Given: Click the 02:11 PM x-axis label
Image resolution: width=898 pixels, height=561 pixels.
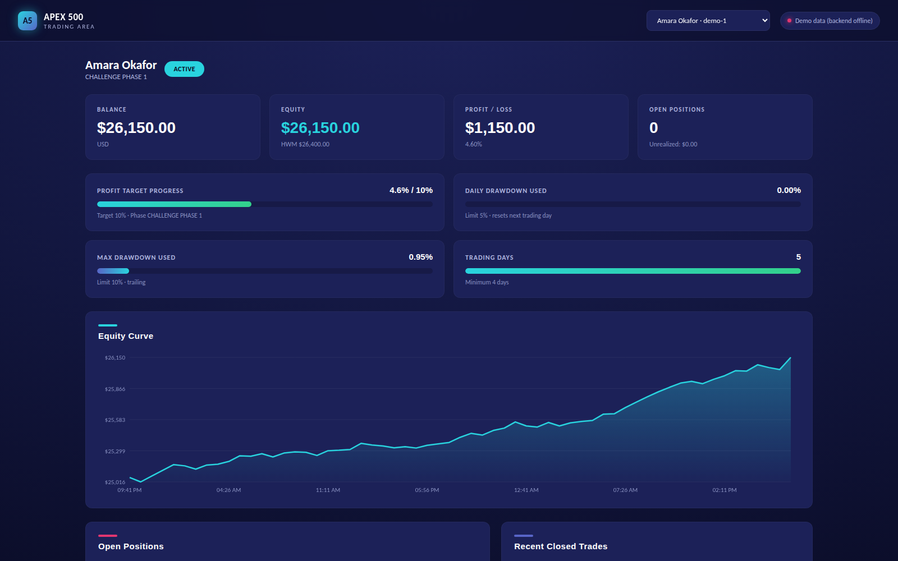Looking at the screenshot, I should pyautogui.click(x=725, y=490).
